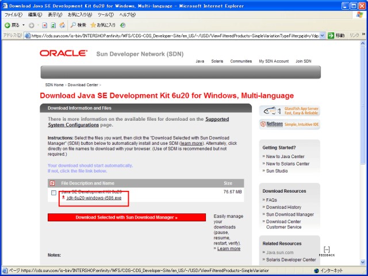Open FAQs link
The width and height of the screenshot is (368, 276).
click(x=271, y=200)
